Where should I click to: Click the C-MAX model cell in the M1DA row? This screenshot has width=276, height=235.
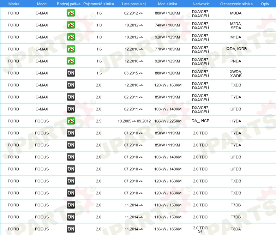click(42, 37)
